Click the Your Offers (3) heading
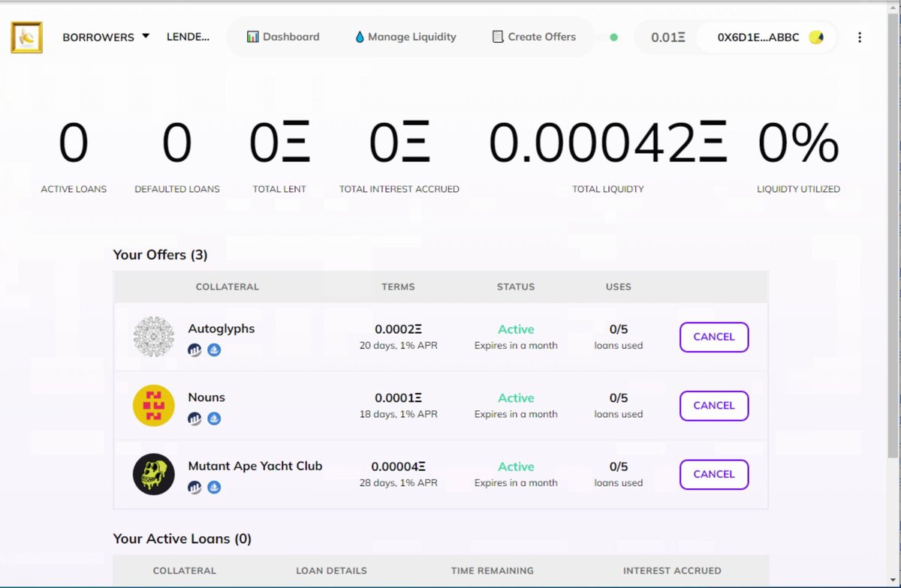This screenshot has width=901, height=588. pyautogui.click(x=160, y=255)
